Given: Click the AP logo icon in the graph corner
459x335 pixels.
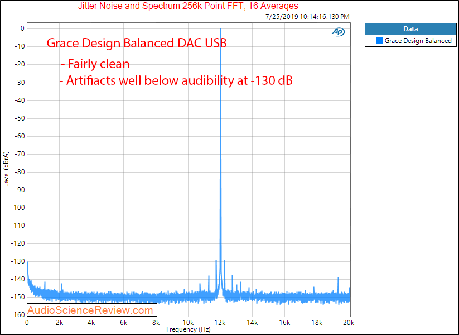Looking at the screenshot, I should [x=339, y=32].
